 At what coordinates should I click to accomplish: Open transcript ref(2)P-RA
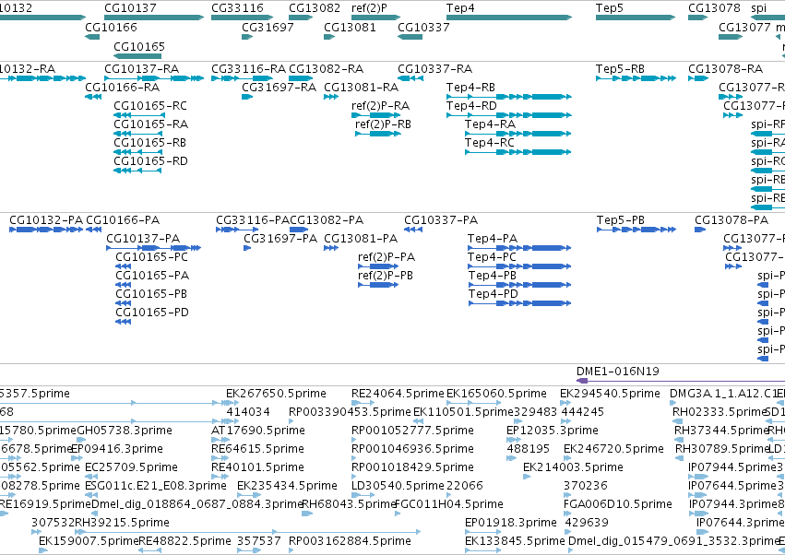tap(380, 106)
